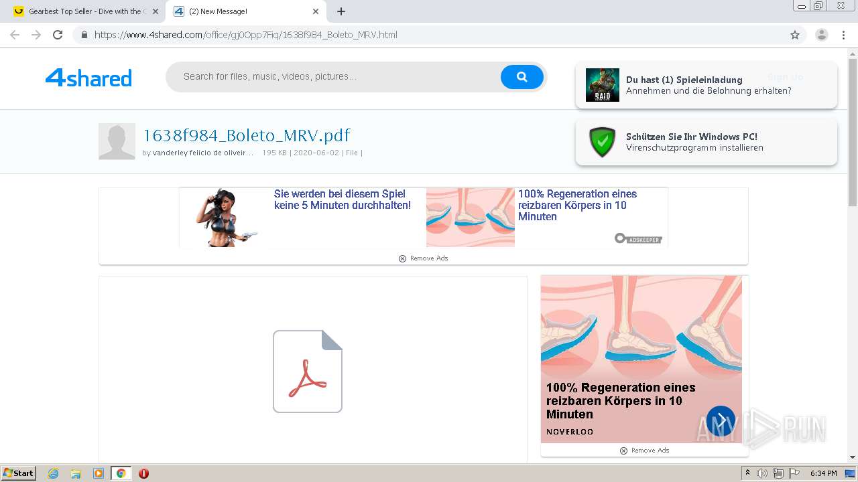
Task: Open the volume speaker tray icon
Action: click(763, 473)
